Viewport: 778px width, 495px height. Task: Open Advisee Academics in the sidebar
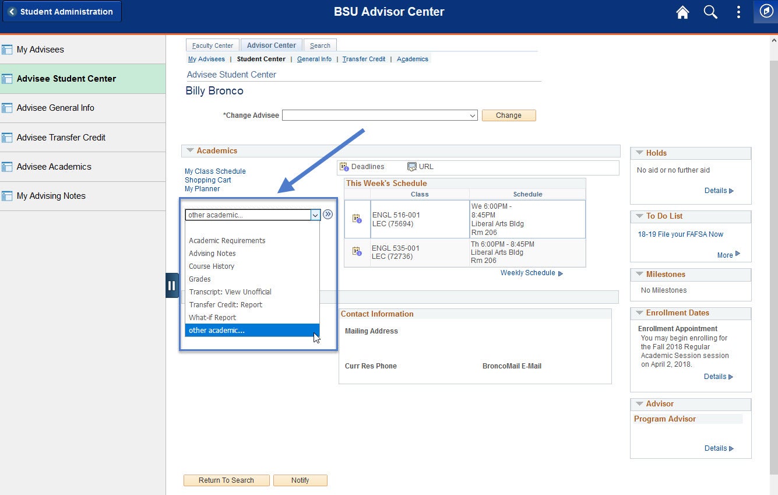click(83, 167)
